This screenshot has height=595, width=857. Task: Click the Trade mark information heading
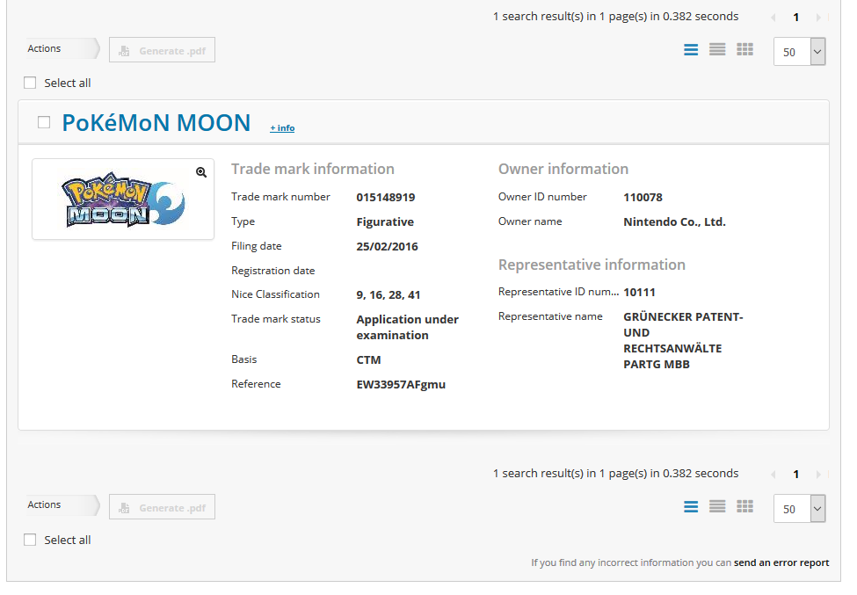coord(313,169)
